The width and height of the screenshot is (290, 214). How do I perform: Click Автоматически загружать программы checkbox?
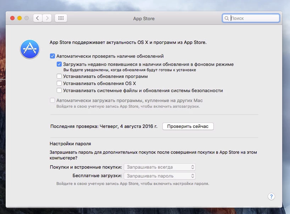tap(52, 100)
